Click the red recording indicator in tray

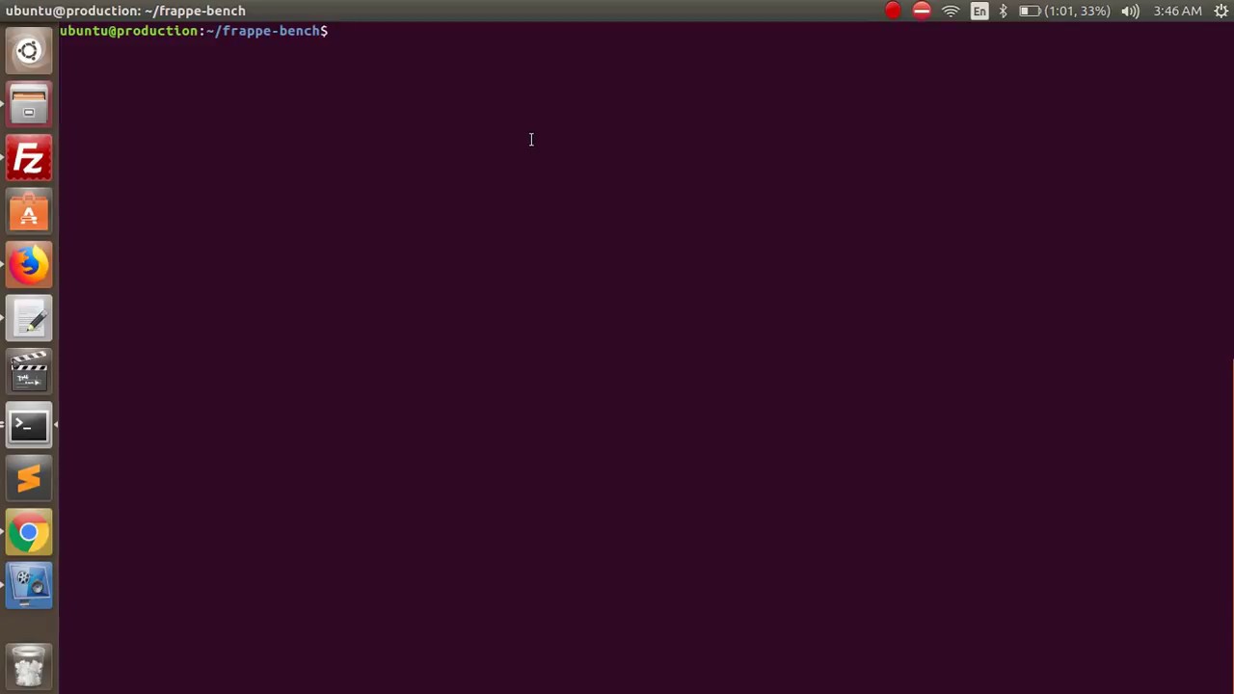[893, 11]
